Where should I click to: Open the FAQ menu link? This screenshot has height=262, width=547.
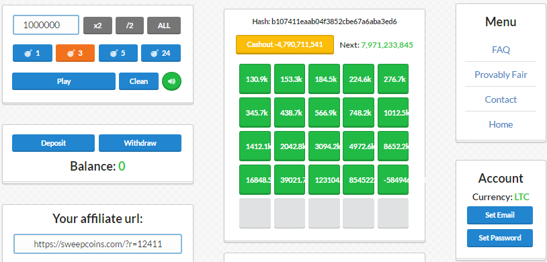(501, 50)
